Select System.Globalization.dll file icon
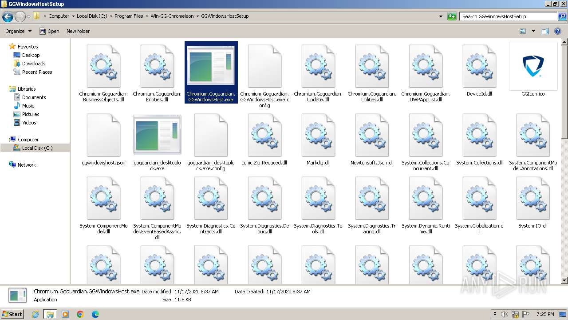The image size is (568, 320). (x=479, y=198)
